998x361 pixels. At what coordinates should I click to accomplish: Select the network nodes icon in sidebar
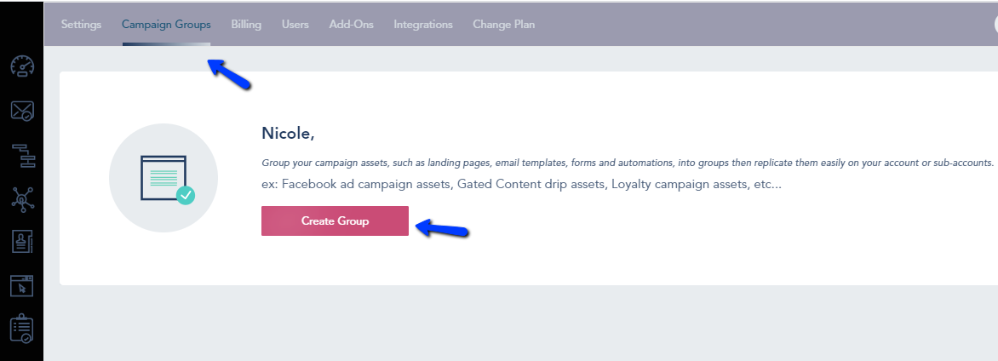[x=22, y=199]
